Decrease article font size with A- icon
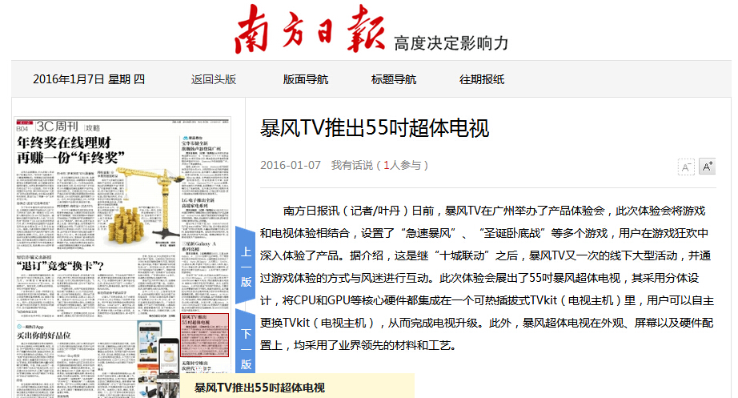 (x=686, y=167)
